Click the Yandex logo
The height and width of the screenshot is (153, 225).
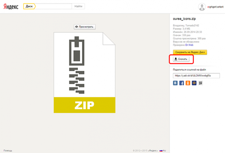point(11,6)
